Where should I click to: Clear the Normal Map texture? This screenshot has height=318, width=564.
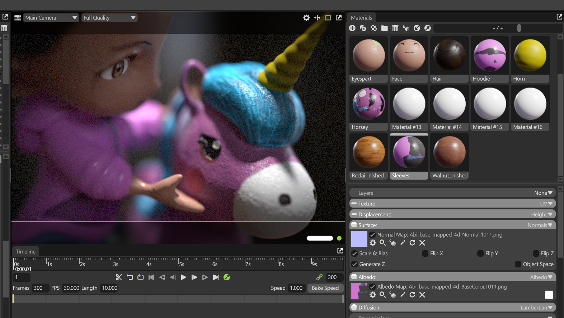422,243
